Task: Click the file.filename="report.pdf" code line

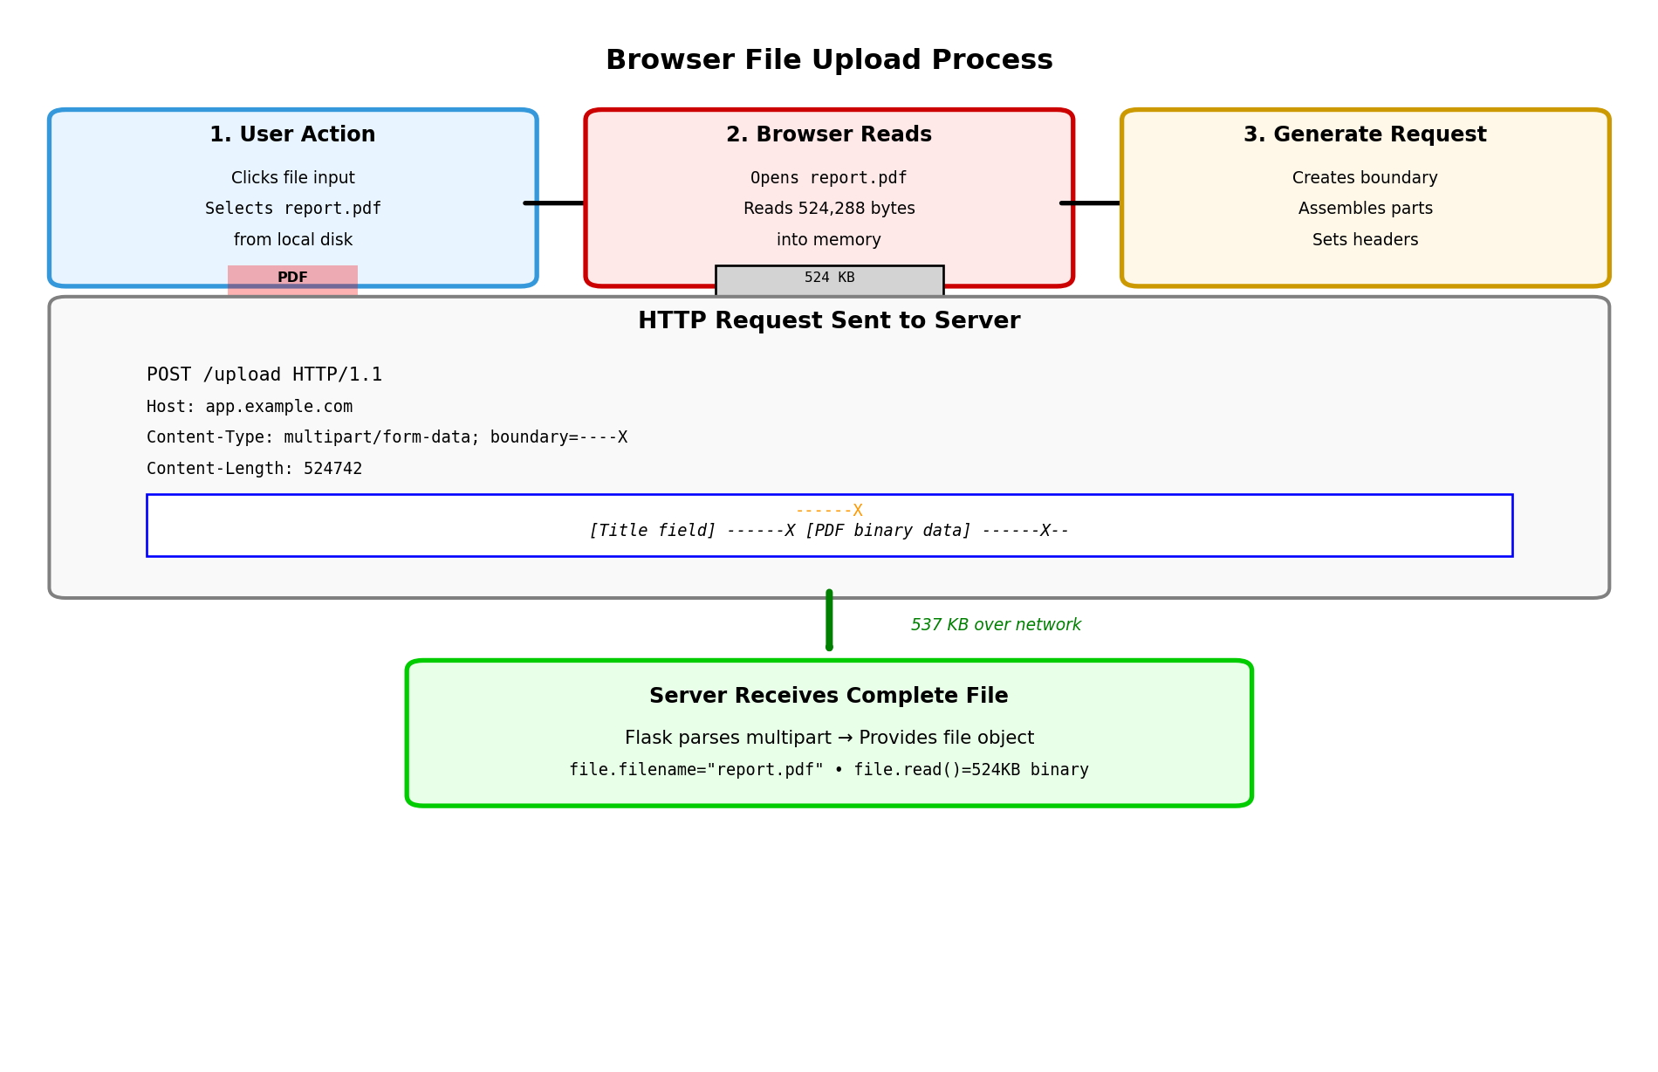Action: pyautogui.click(x=828, y=770)
